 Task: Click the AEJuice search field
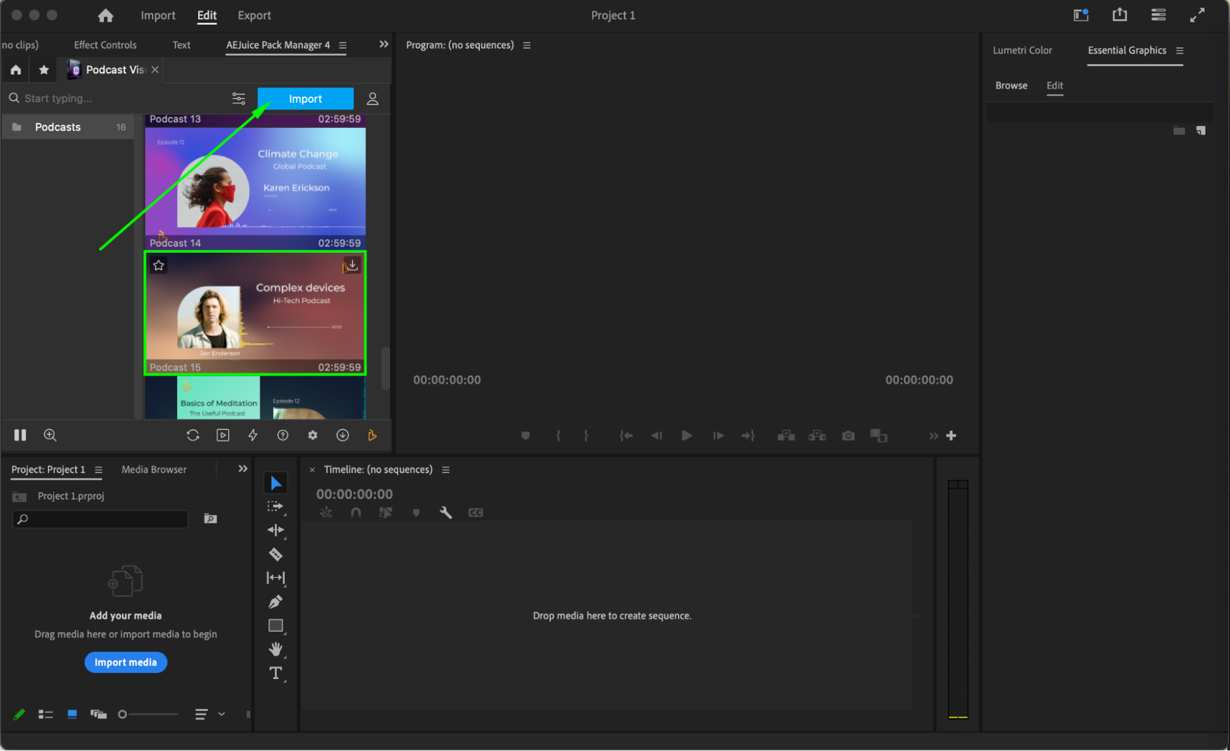(117, 98)
